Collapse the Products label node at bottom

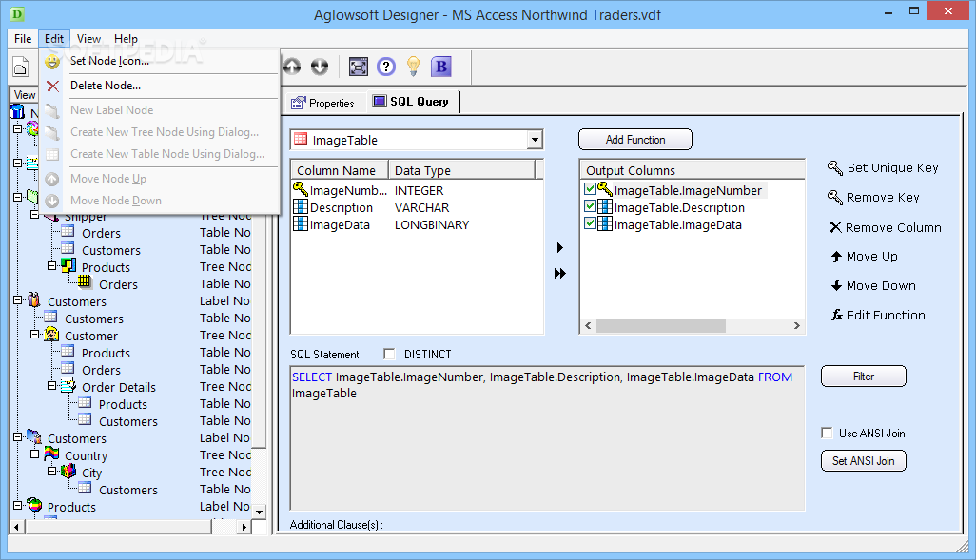17,506
